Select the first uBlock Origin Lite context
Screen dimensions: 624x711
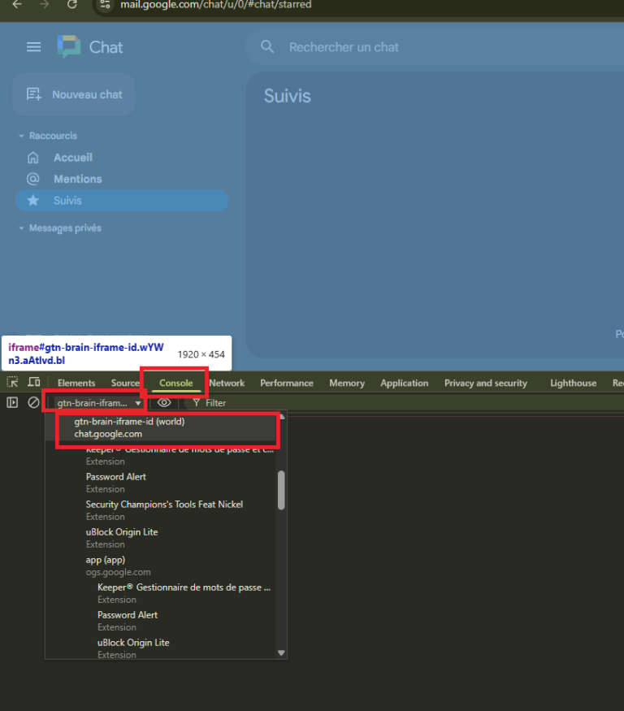[161, 538]
